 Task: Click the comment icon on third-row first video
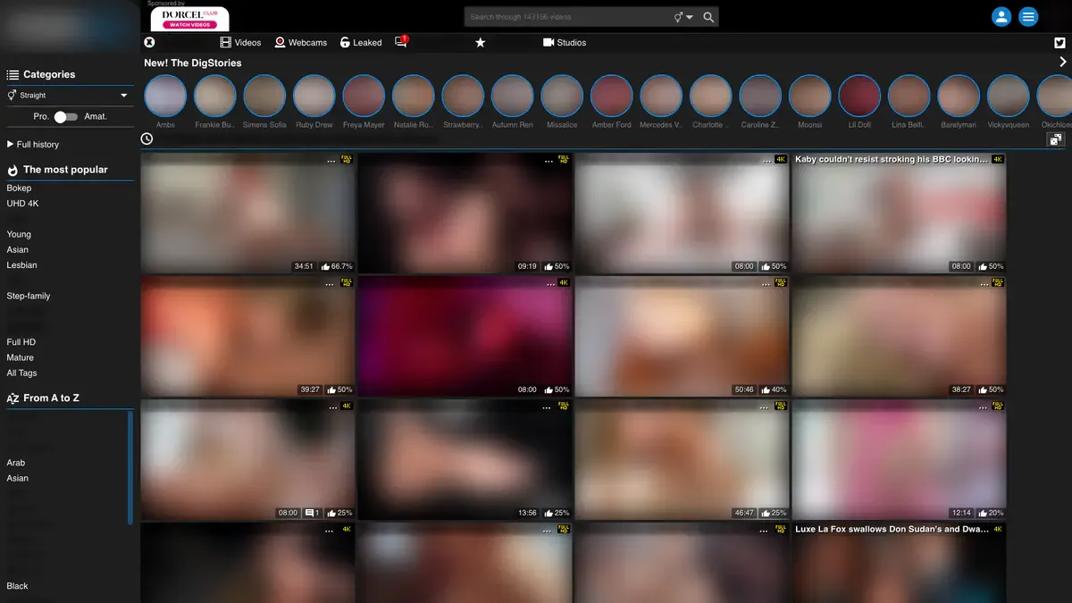pos(314,513)
